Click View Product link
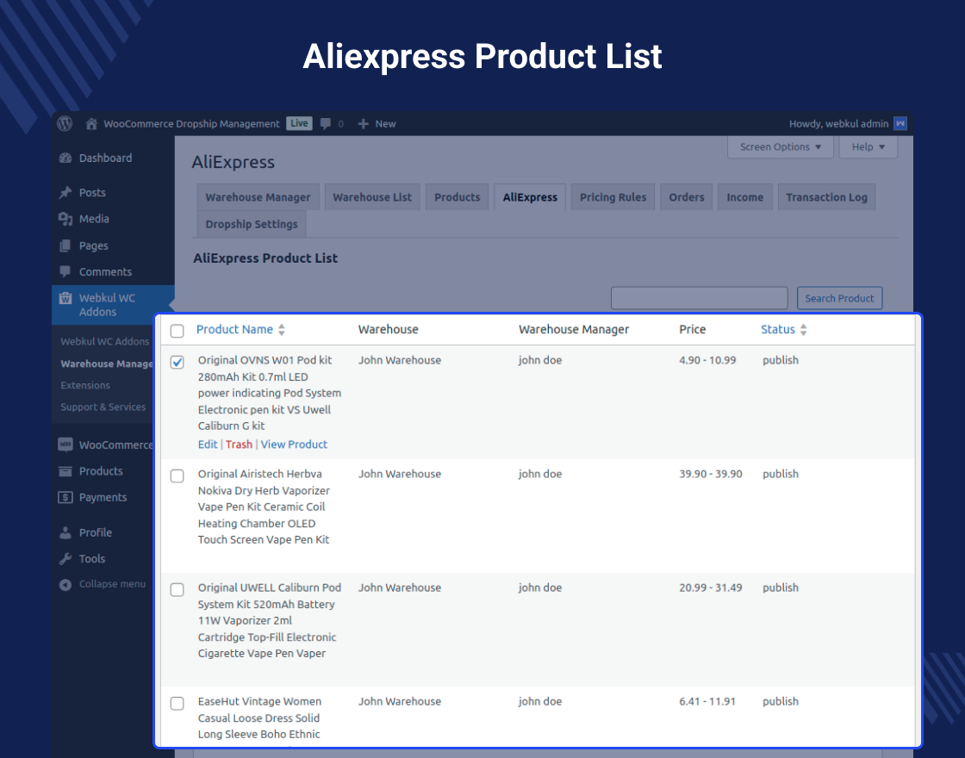The height and width of the screenshot is (758, 965). click(294, 444)
